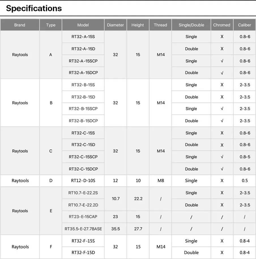Select the M8 thread cell

[161, 181]
